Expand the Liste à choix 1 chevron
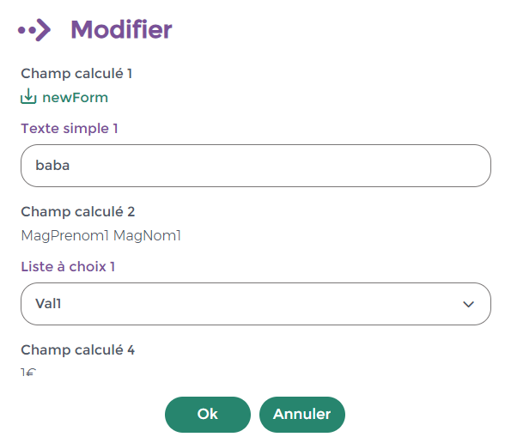The width and height of the screenshot is (505, 437). (468, 304)
